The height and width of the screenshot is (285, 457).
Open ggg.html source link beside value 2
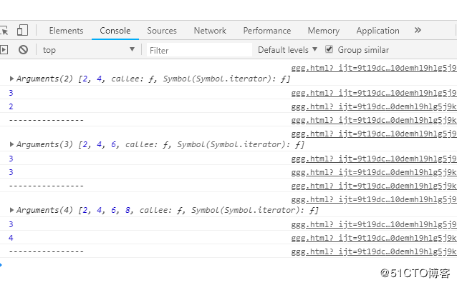coord(374,106)
